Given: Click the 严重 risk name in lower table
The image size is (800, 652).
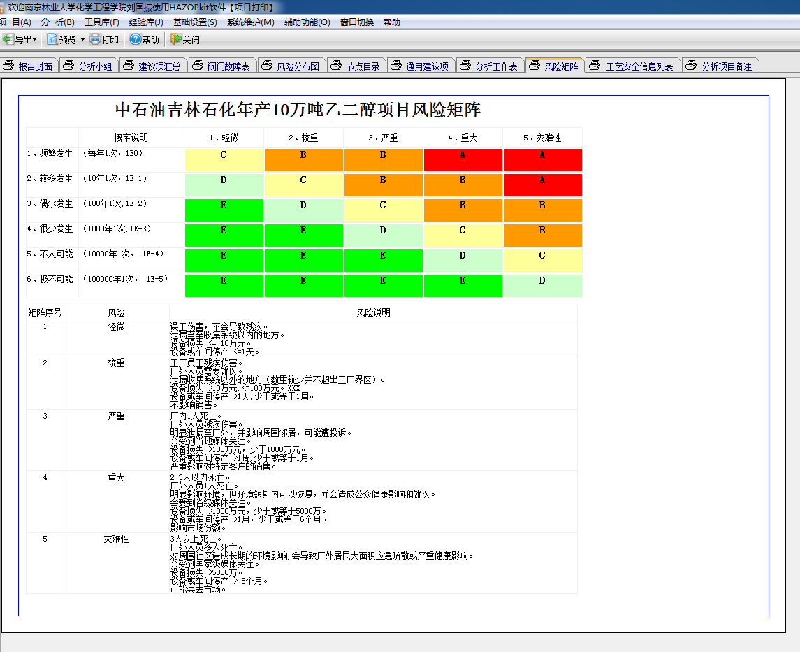Looking at the screenshot, I should (116, 416).
